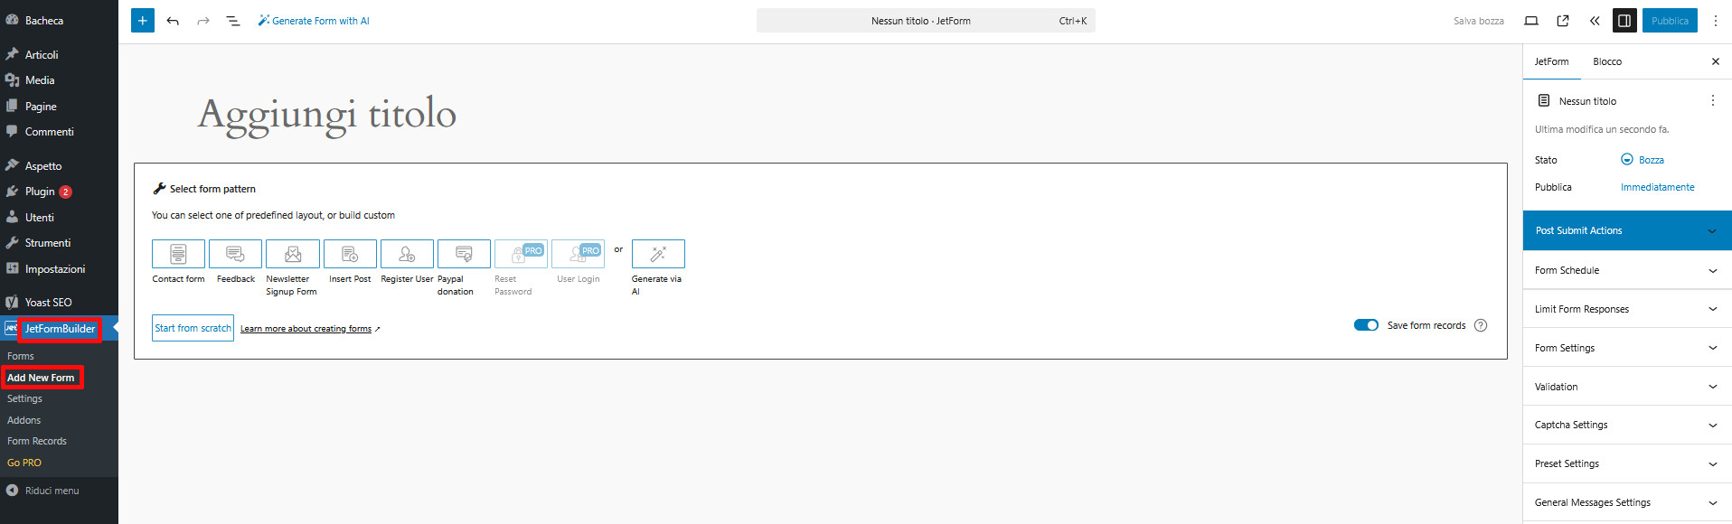1732x524 pixels.
Task: Expand Preset Settings panel
Action: pyautogui.click(x=1627, y=463)
